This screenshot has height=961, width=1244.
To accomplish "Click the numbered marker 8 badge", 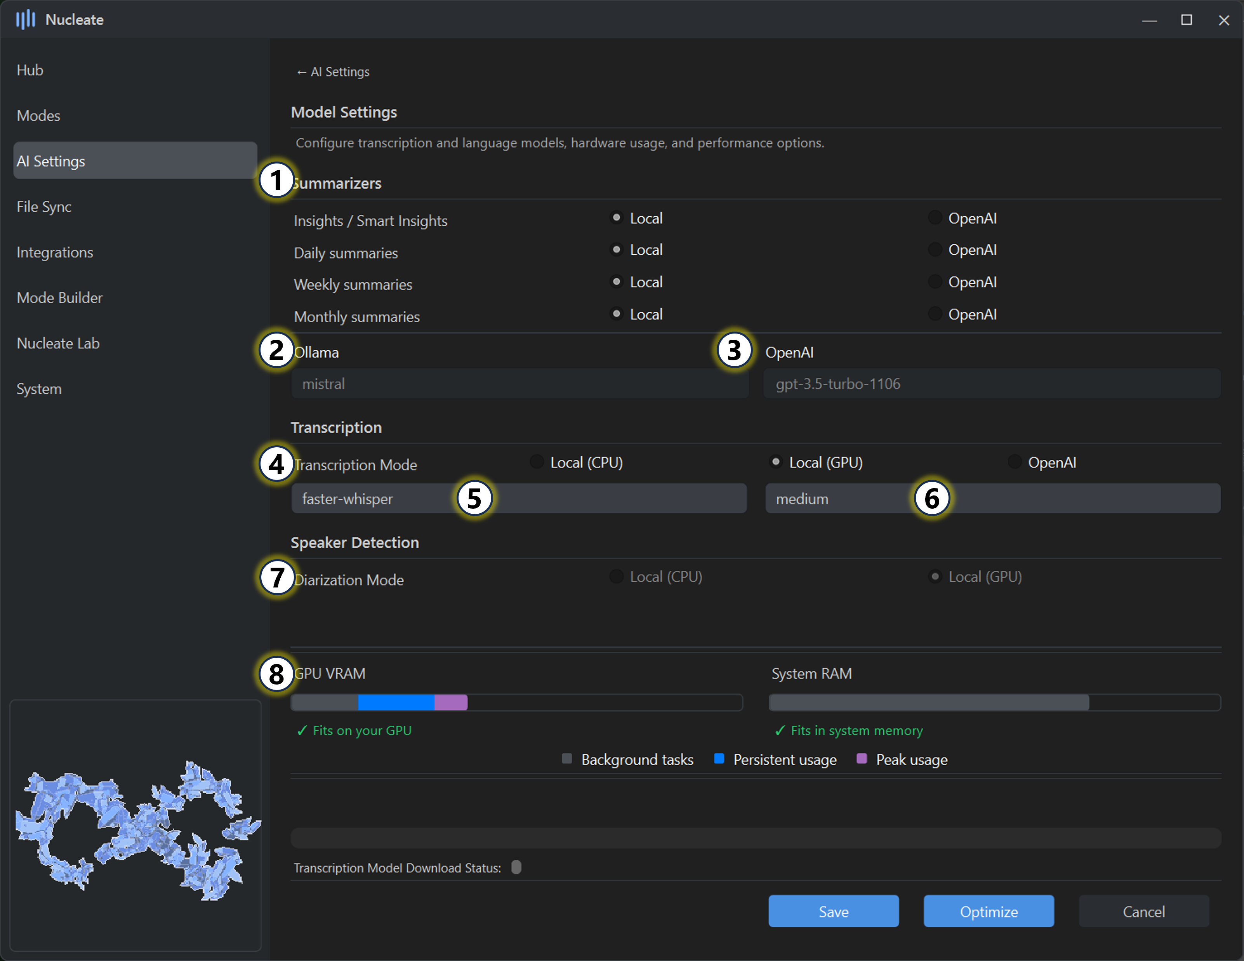I will click(276, 674).
